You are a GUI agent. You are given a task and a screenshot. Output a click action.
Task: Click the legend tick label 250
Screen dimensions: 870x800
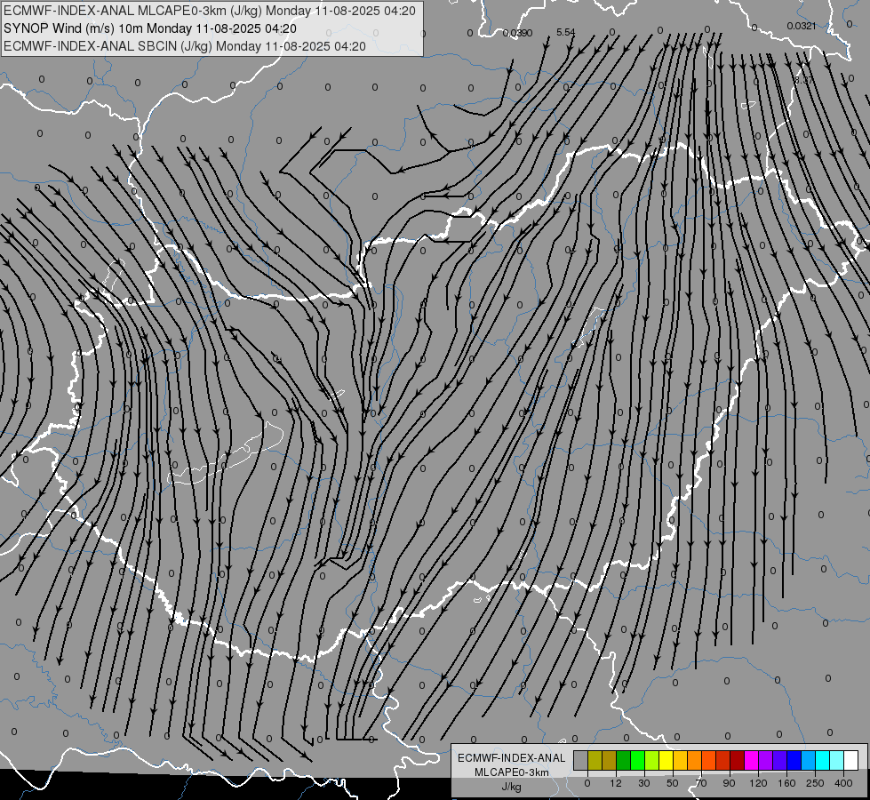tap(815, 783)
